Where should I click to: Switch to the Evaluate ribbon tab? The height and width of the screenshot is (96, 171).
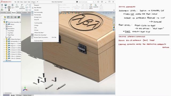point(24,13)
